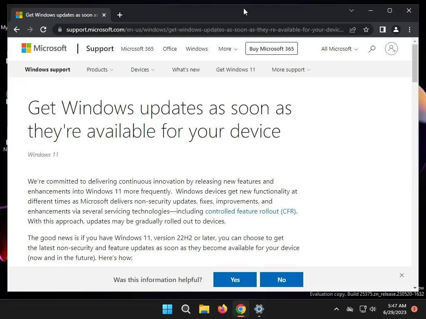The width and height of the screenshot is (426, 319).
Task: View site security lock info
Action: click(60, 29)
